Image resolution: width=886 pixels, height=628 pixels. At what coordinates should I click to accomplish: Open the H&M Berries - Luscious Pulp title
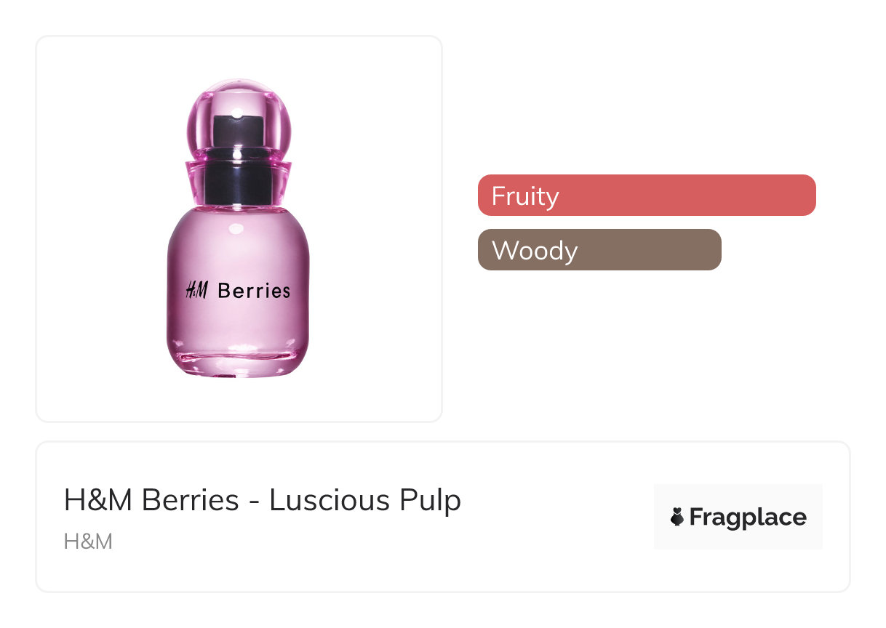[x=262, y=500]
